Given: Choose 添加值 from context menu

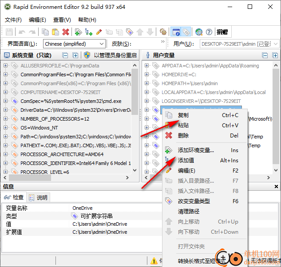Looking at the screenshot, I should [205, 161].
